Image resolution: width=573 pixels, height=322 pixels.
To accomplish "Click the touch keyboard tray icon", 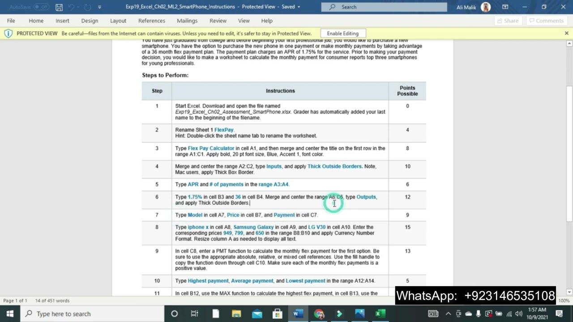I will [x=433, y=314].
